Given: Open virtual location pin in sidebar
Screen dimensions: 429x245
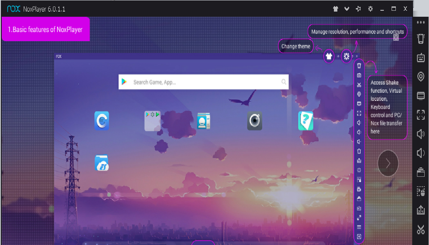Looking at the screenshot, I should tap(421, 77).
